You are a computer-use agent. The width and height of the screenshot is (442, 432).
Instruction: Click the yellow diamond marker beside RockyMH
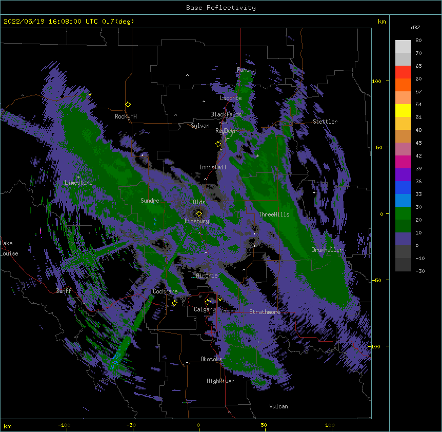pyautogui.click(x=128, y=105)
